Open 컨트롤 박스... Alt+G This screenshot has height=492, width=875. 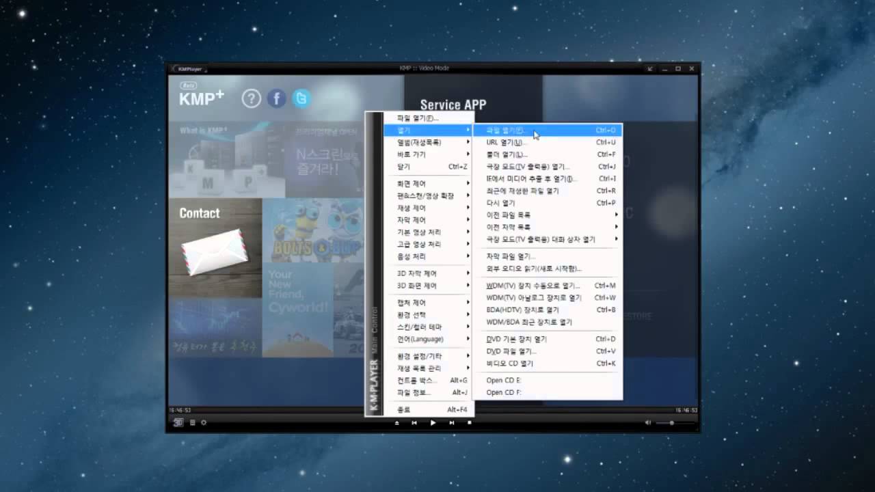coord(428,381)
